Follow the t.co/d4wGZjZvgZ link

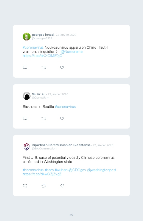[x=42, y=174]
